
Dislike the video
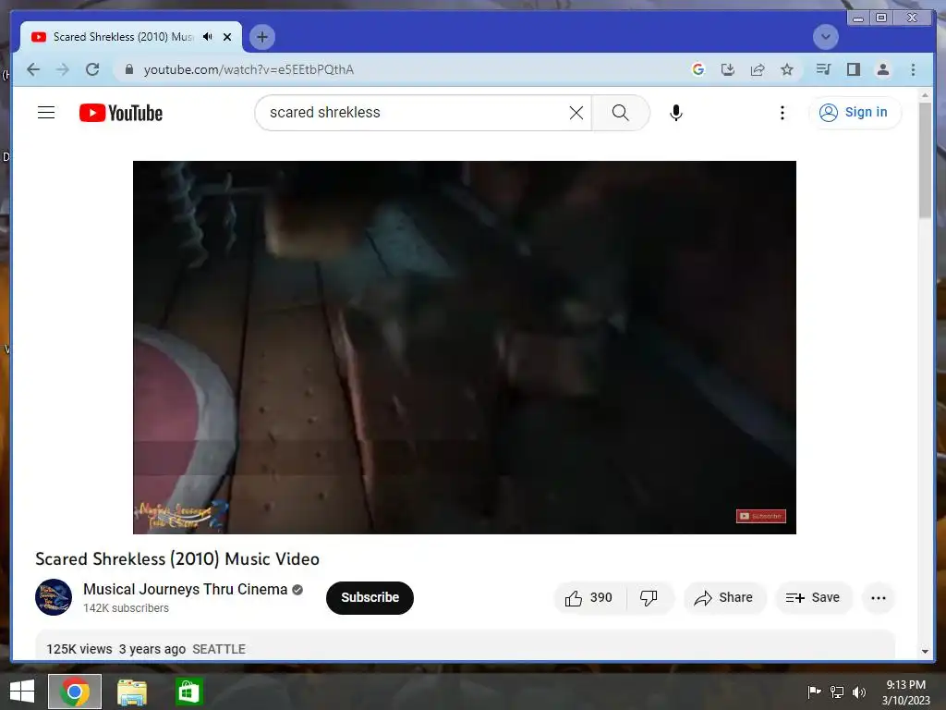(649, 598)
